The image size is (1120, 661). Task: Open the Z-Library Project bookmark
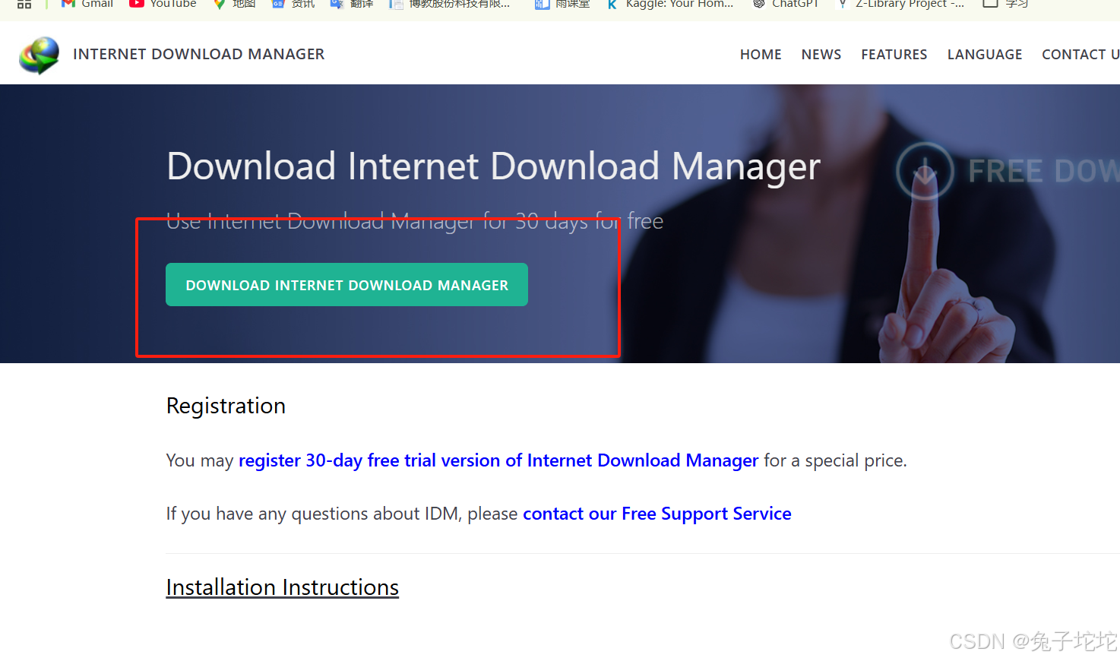click(x=900, y=4)
